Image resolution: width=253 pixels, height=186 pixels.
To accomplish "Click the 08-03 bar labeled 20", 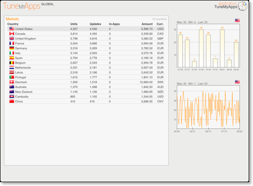I will 236,55.
